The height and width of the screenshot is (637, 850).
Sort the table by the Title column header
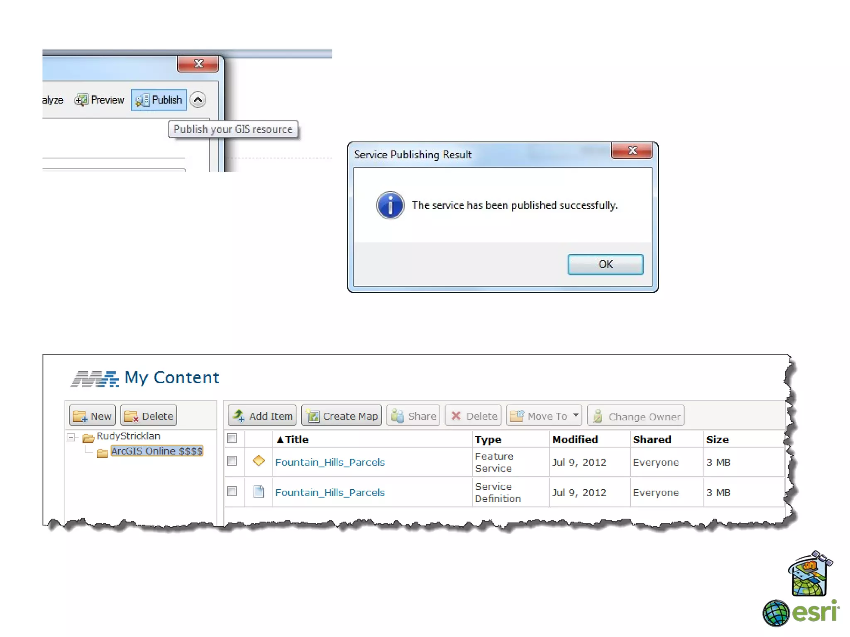[x=293, y=440]
